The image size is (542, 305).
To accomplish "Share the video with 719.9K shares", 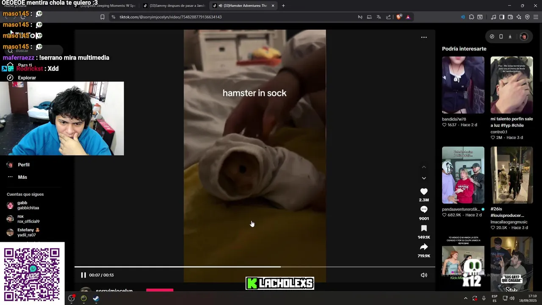I will 424,247.
